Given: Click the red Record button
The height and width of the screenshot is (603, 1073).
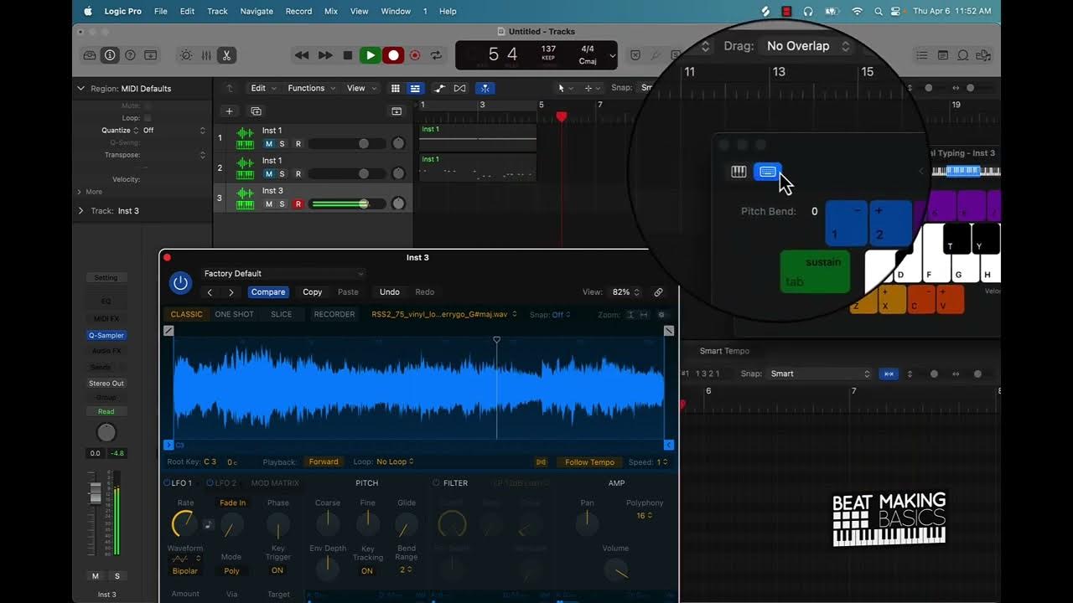Looking at the screenshot, I should (392, 55).
